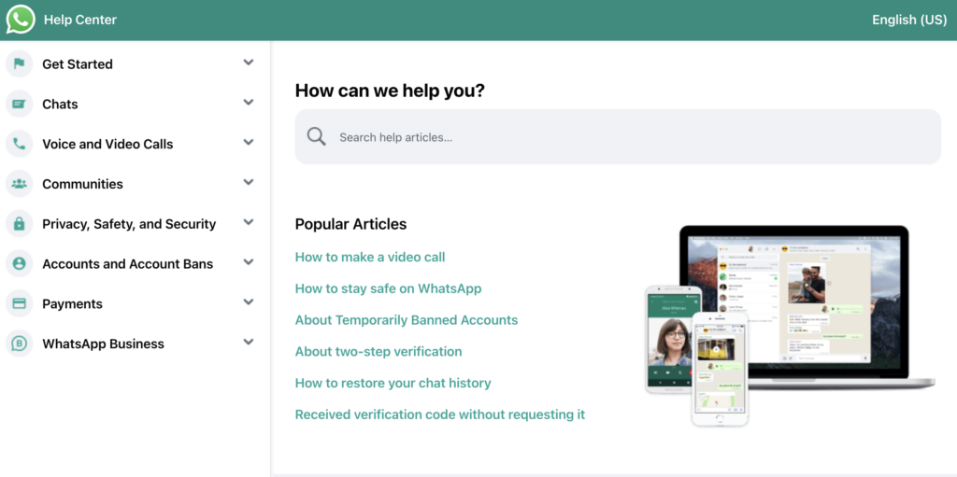The height and width of the screenshot is (477, 957).
Task: Select the Chats menu label
Action: (60, 105)
